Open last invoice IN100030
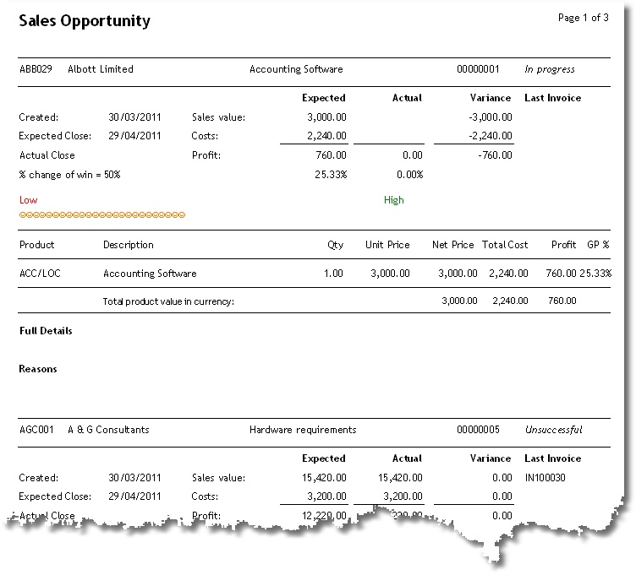636x575 pixels. click(x=547, y=477)
